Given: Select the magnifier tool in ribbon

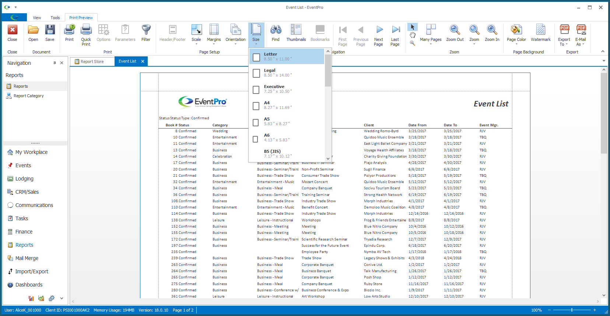Looking at the screenshot, I should (x=413, y=43).
